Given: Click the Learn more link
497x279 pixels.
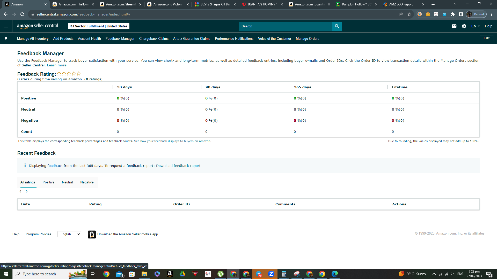Looking at the screenshot, I should click(57, 65).
